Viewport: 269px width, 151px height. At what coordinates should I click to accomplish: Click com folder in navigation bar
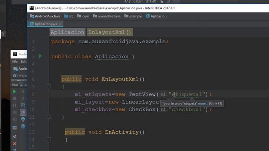(x=83, y=16)
